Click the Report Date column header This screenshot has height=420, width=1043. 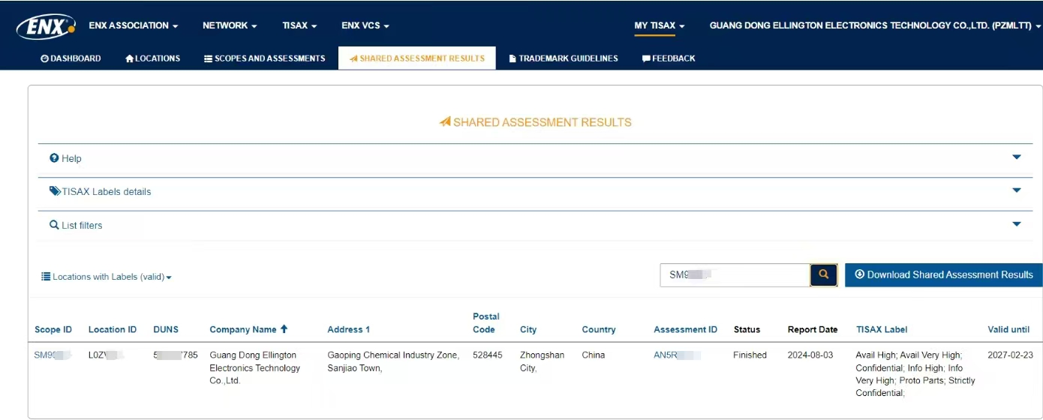pyautogui.click(x=813, y=329)
